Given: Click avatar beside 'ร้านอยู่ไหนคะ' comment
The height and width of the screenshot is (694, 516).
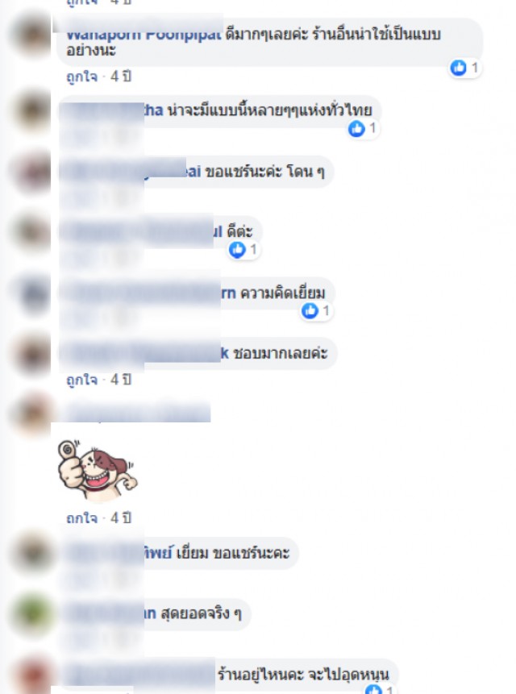Looking at the screenshot, I should [x=32, y=675].
